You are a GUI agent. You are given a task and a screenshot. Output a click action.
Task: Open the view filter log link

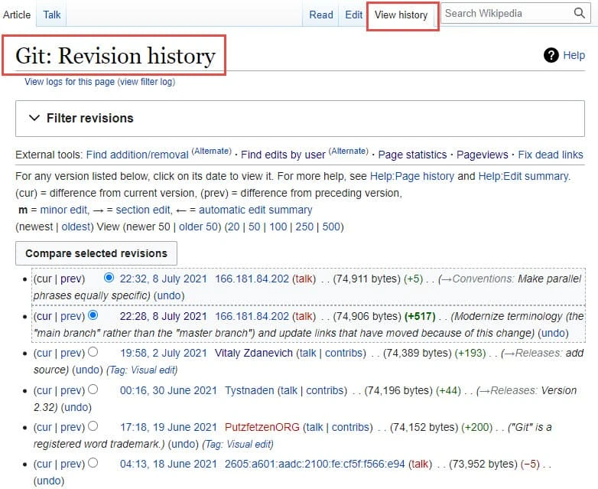coord(146,81)
